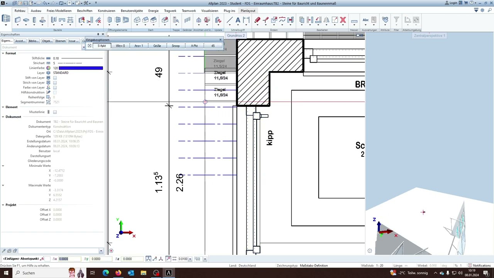Open the dropdown at the properties panel bottom field
Screen dimensions: 494x278
coord(101,251)
